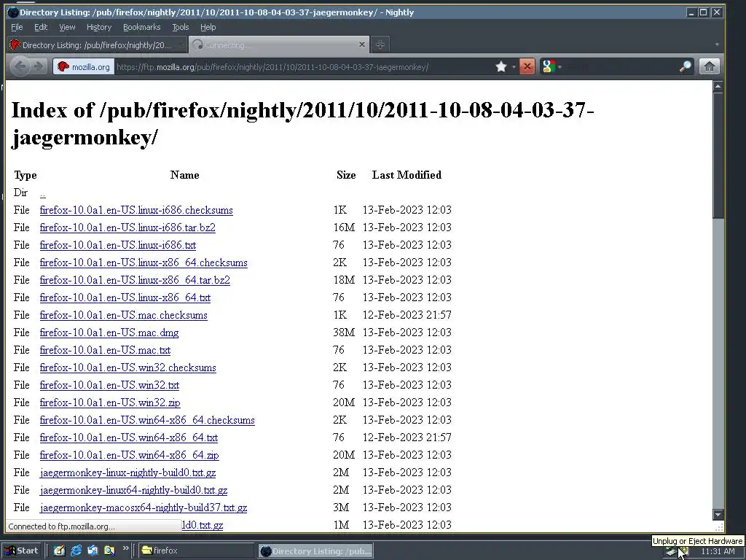
Task: Open firefox-10.0a1.en-US.linux-x86_64.checksums link
Action: (x=144, y=262)
